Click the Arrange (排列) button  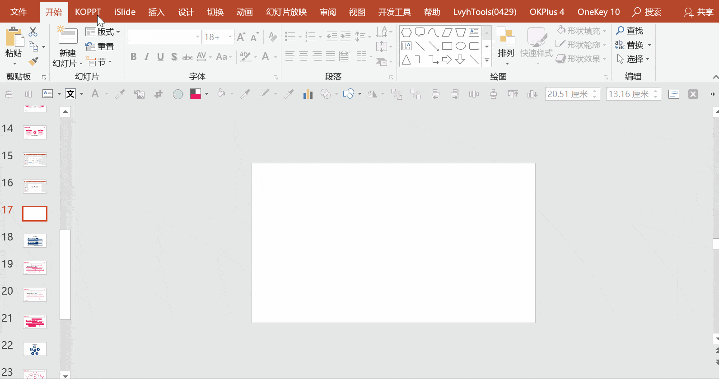point(506,45)
